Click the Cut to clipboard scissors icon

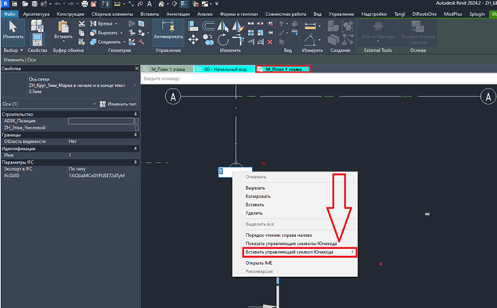[x=81, y=24]
